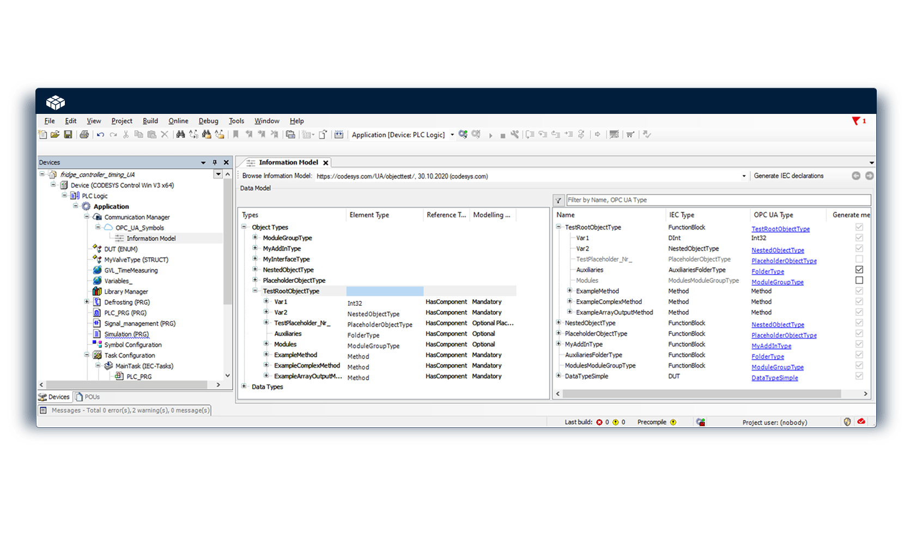Pin the Devices panel
Viewport: 910px width, 545px height.
click(x=215, y=162)
